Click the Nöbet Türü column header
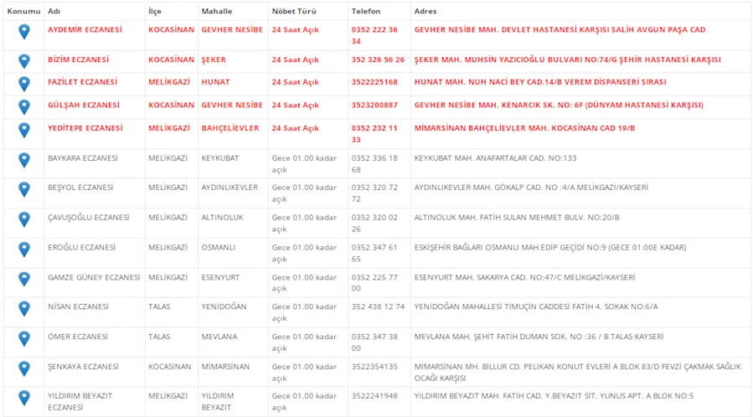Screen dimensions: 753x417 [x=293, y=11]
